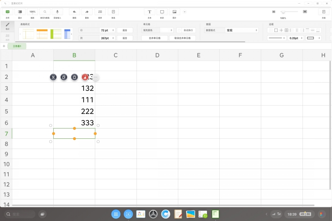Click the Paste clipboard icon in popup
The height and width of the screenshot is (221, 332).
(74, 77)
